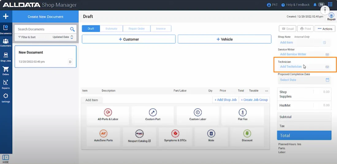Open Symptoms & DTCs
Image resolution: width=337 pixels, height=164 pixels.
pyautogui.click(x=175, y=136)
